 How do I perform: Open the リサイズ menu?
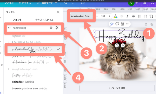(x=25, y=3)
